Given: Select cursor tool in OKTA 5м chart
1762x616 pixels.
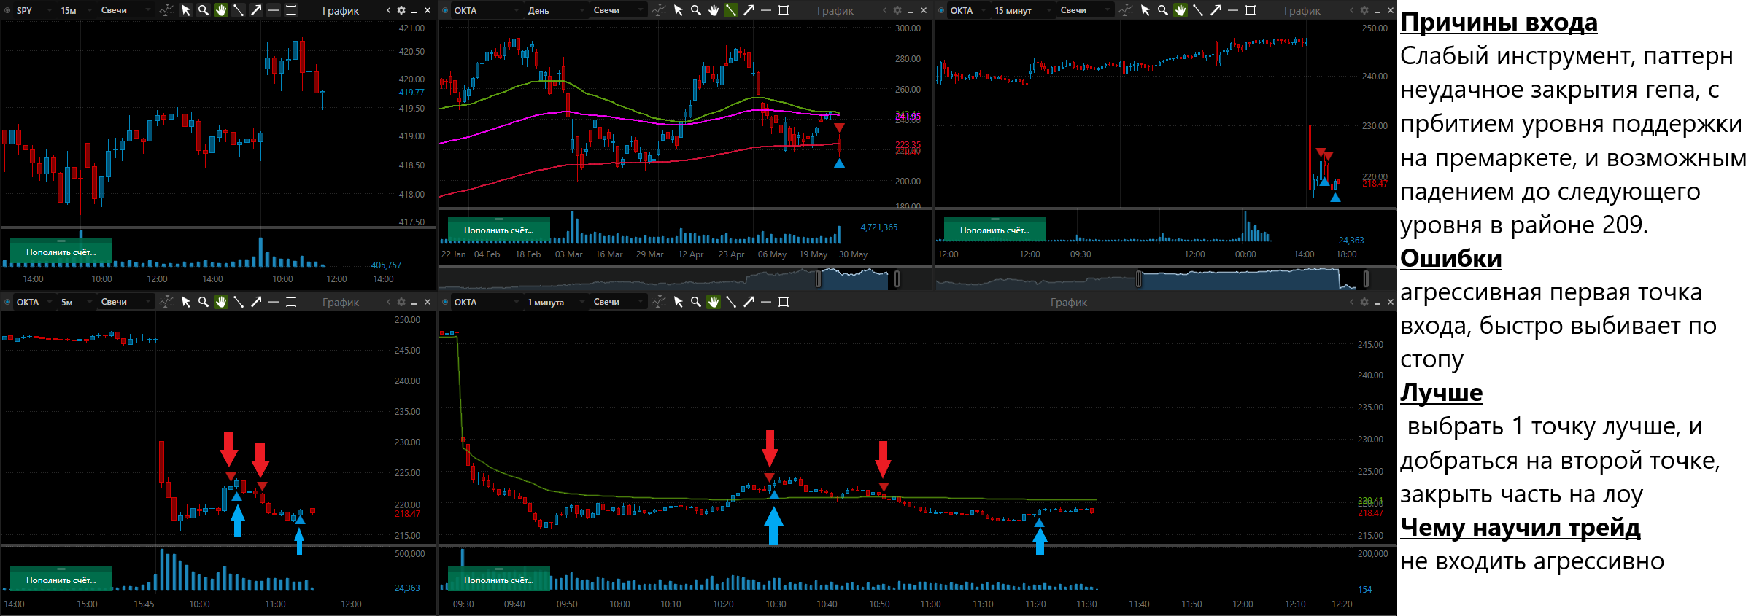Looking at the screenshot, I should (186, 302).
